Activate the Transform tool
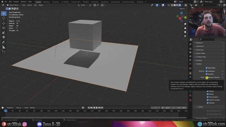Viewport: 226px width, 127px height. pyautogui.click(x=4, y=37)
